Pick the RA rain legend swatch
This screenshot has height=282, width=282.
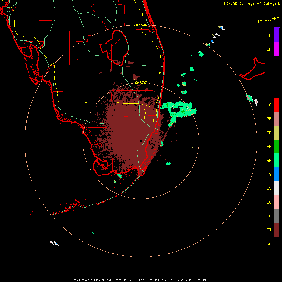click(277, 160)
